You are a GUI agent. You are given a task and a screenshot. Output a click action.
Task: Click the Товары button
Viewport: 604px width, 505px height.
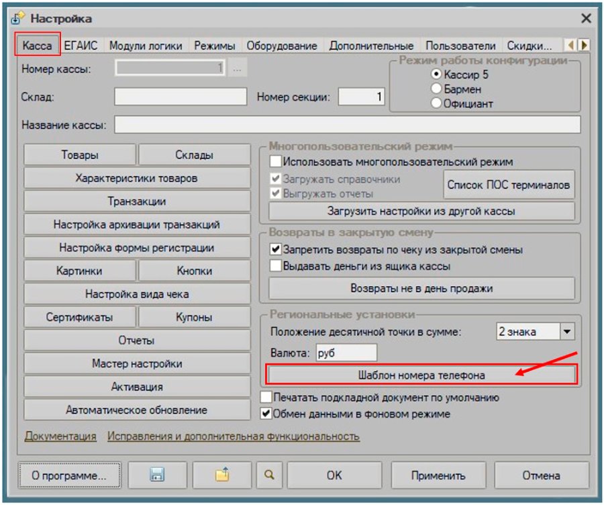coord(80,155)
